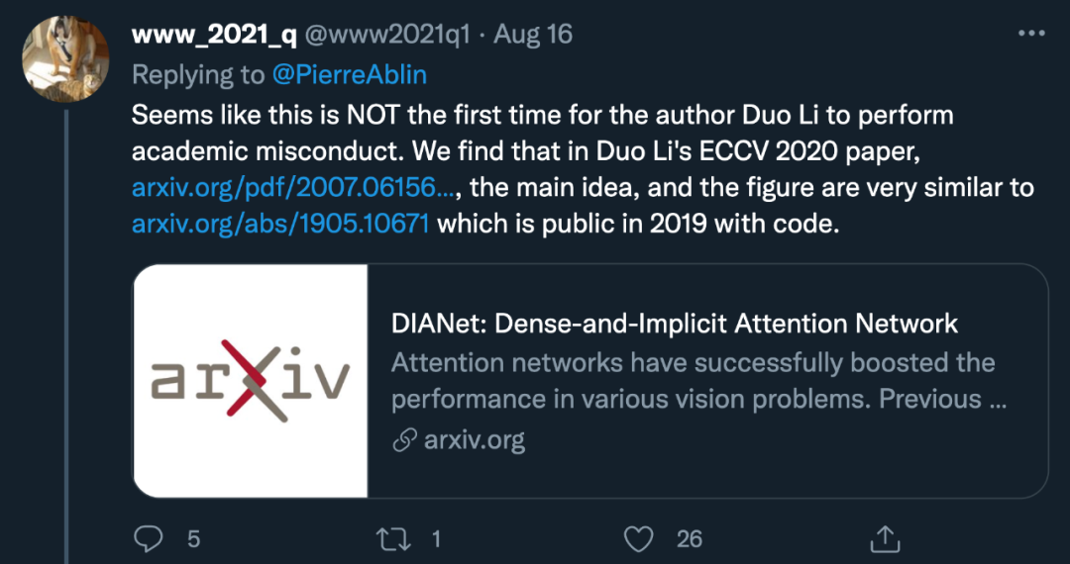Open the Aug 16 timestamp permalink
This screenshot has height=564, width=1070.
coord(532,34)
